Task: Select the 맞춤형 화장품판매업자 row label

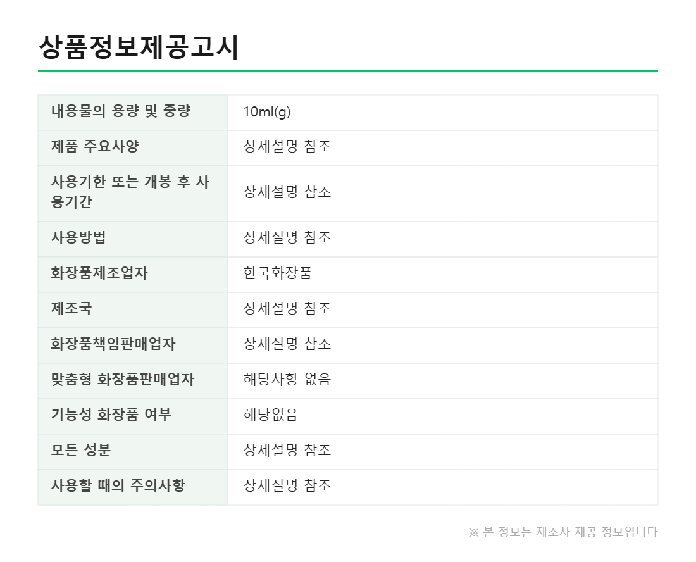Action: (123, 380)
